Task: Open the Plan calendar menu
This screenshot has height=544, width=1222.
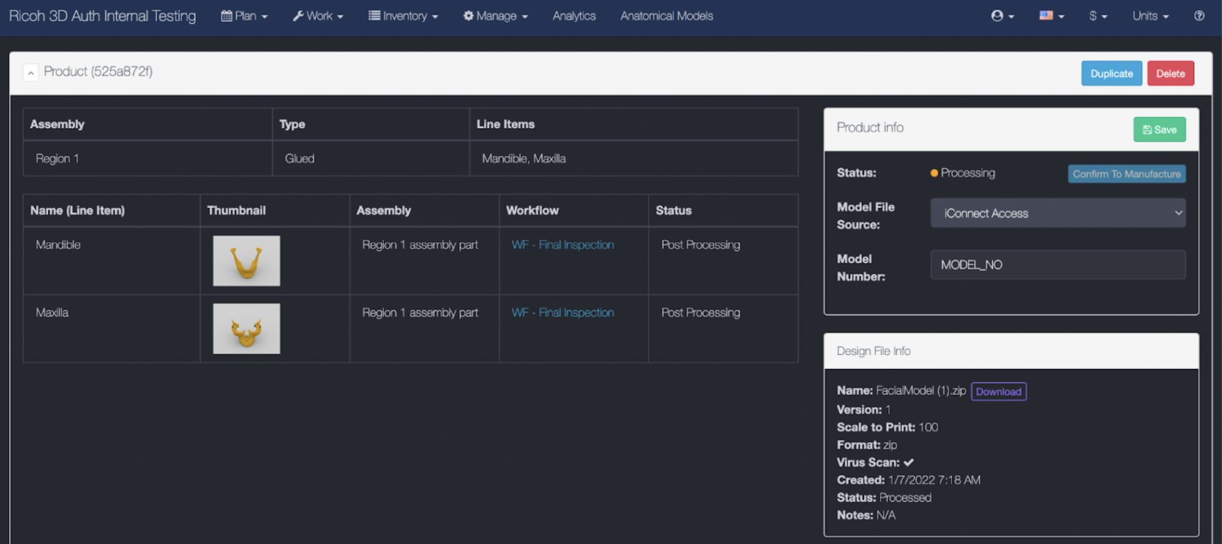Action: pos(244,16)
